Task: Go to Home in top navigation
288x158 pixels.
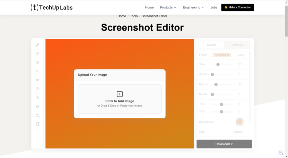Action: pyautogui.click(x=149, y=8)
